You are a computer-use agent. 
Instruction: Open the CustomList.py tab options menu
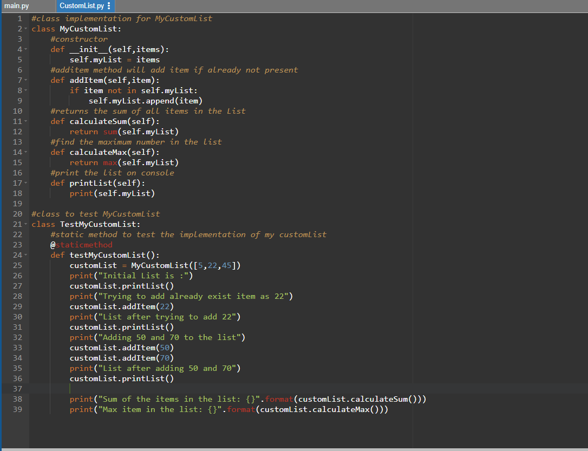click(x=108, y=6)
